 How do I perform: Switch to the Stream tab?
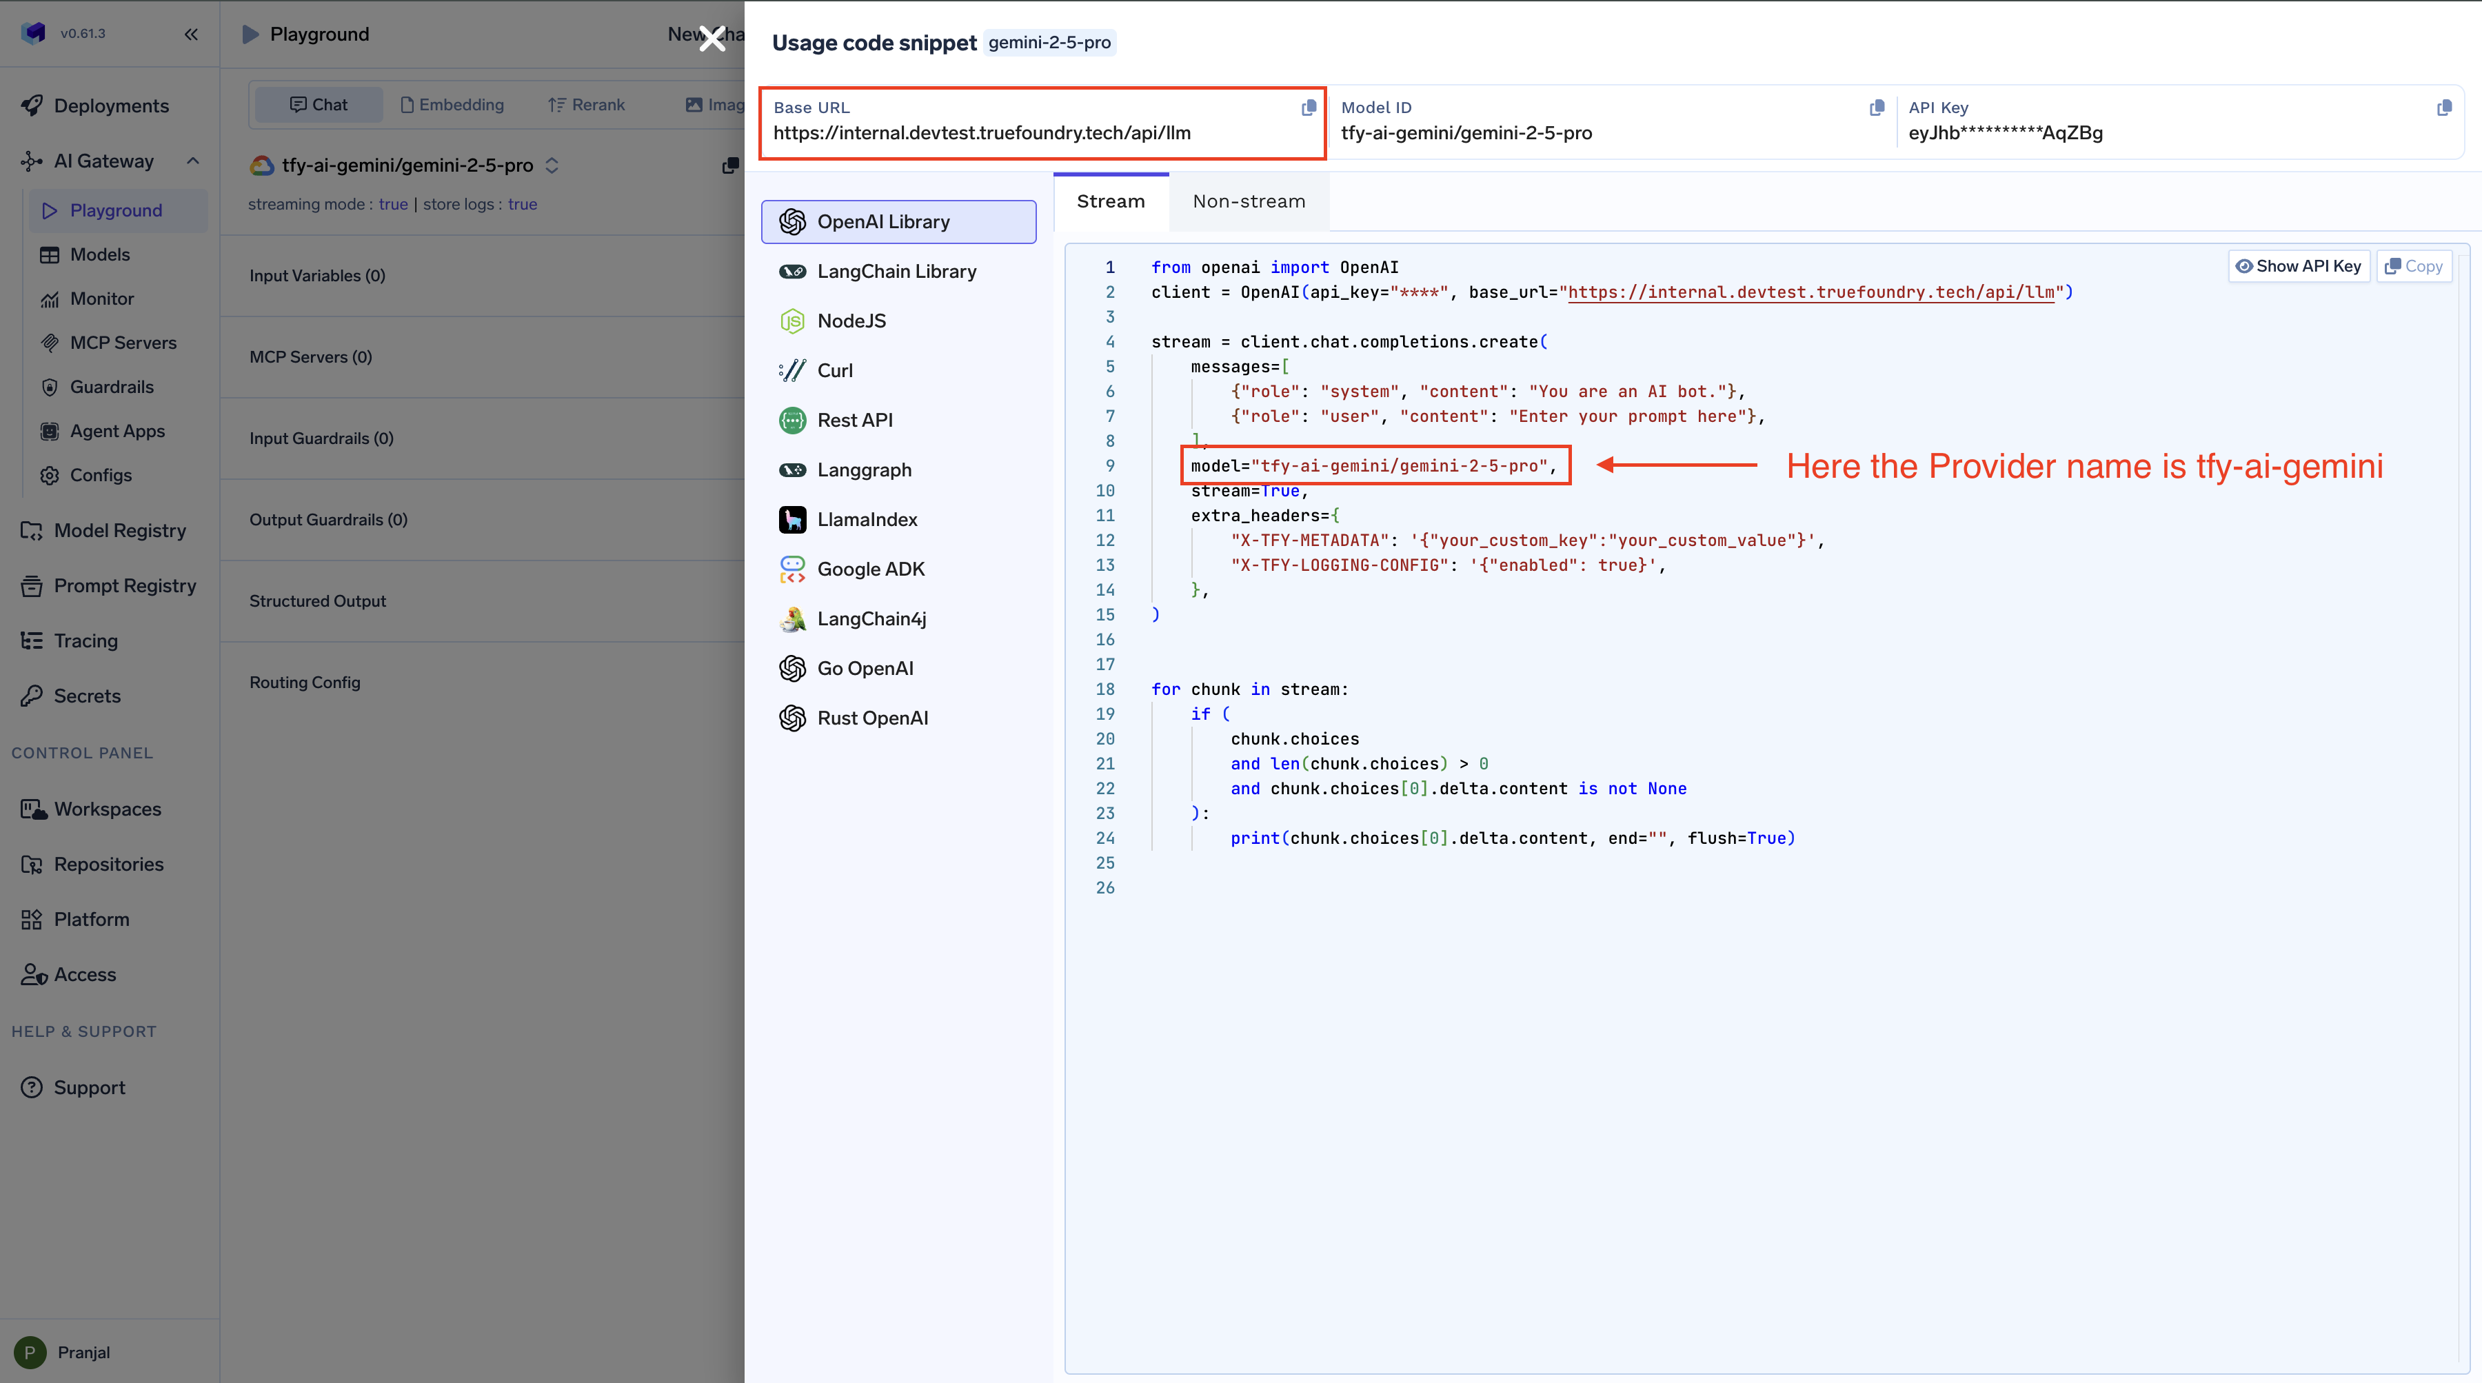coord(1111,201)
